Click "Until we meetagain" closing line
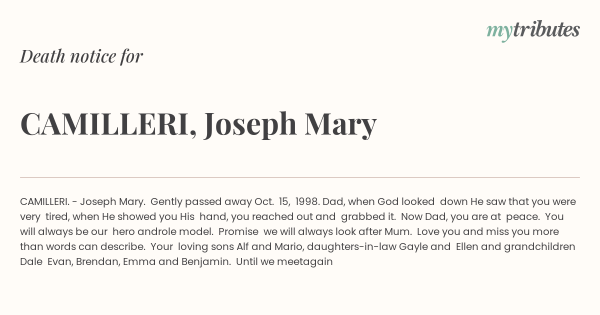600x315 pixels. (x=284, y=262)
